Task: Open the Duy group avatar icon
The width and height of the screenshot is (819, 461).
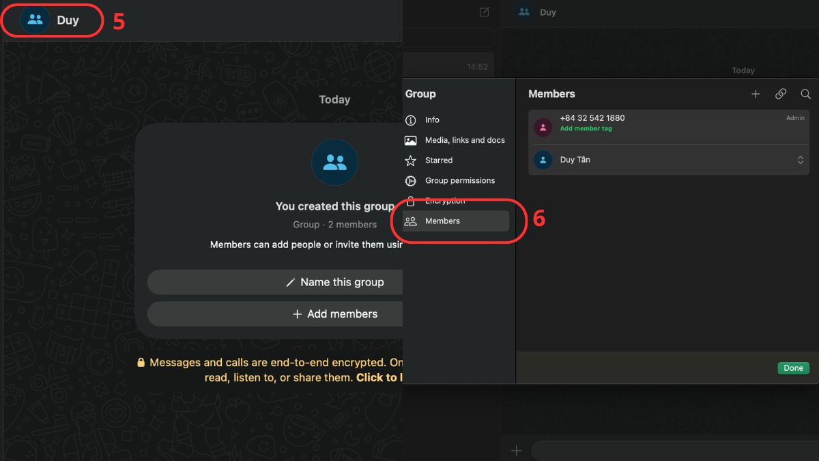Action: (35, 20)
